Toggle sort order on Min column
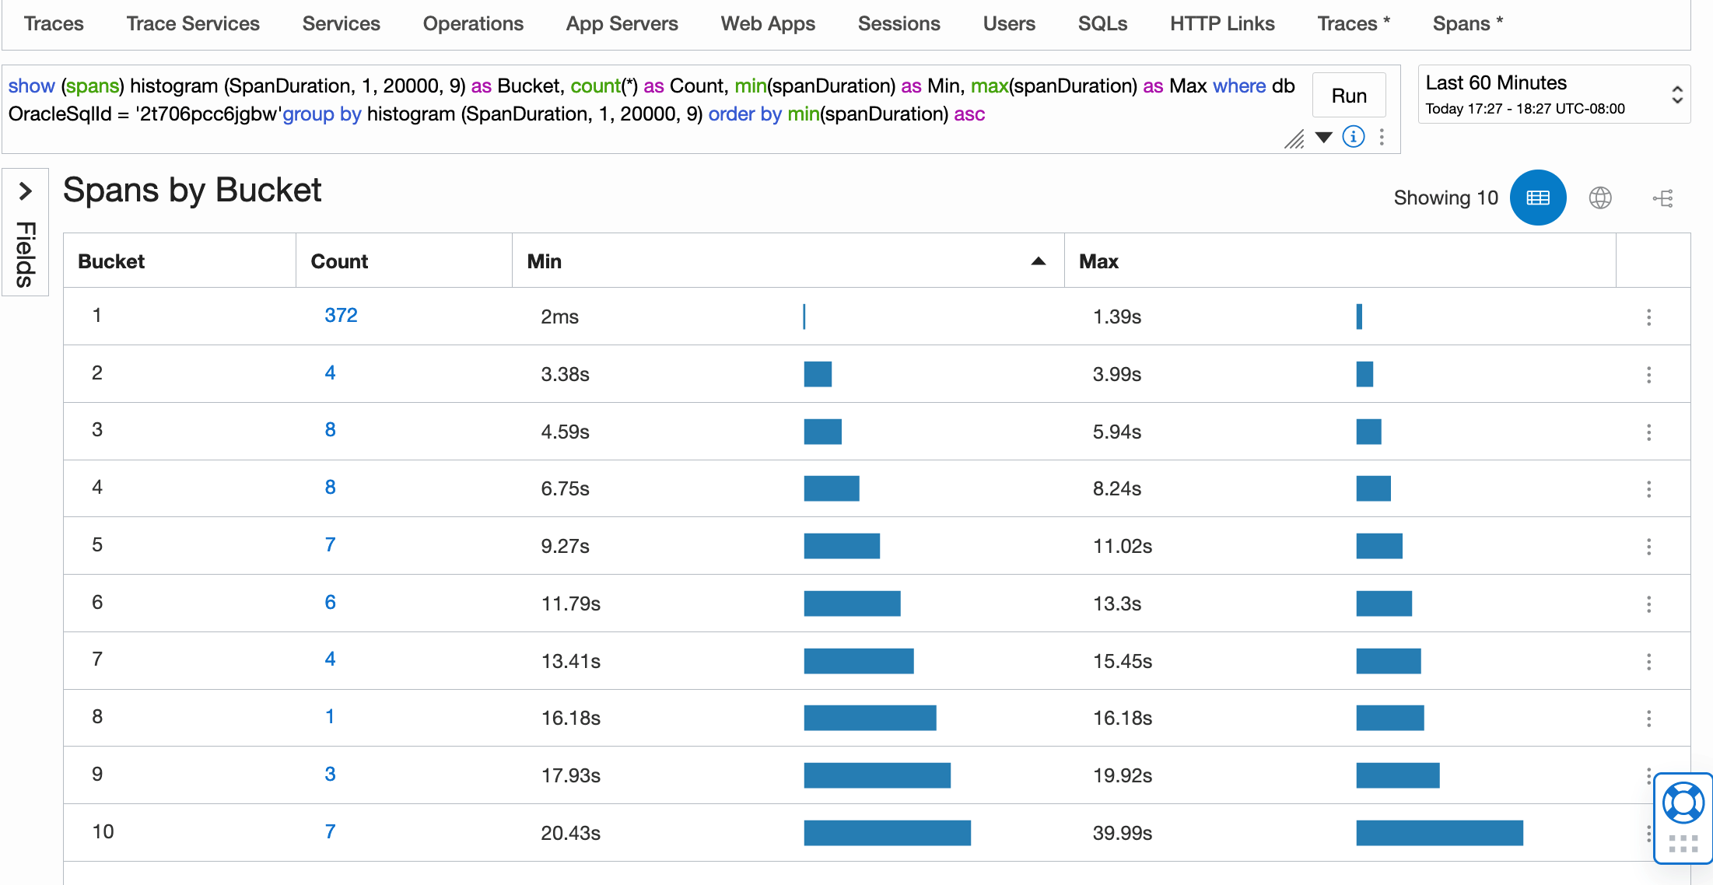 click(1038, 261)
